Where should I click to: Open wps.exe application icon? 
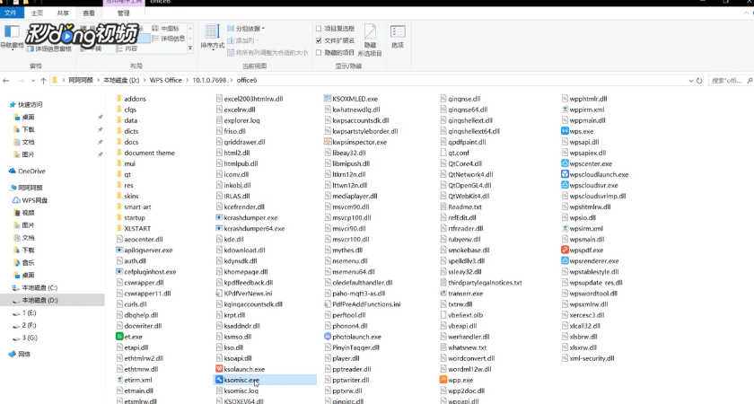565,131
